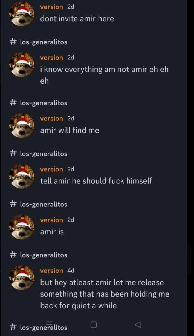Tap avatar next to "amir is" message
This screenshot has width=194, height=336.
point(22,227)
